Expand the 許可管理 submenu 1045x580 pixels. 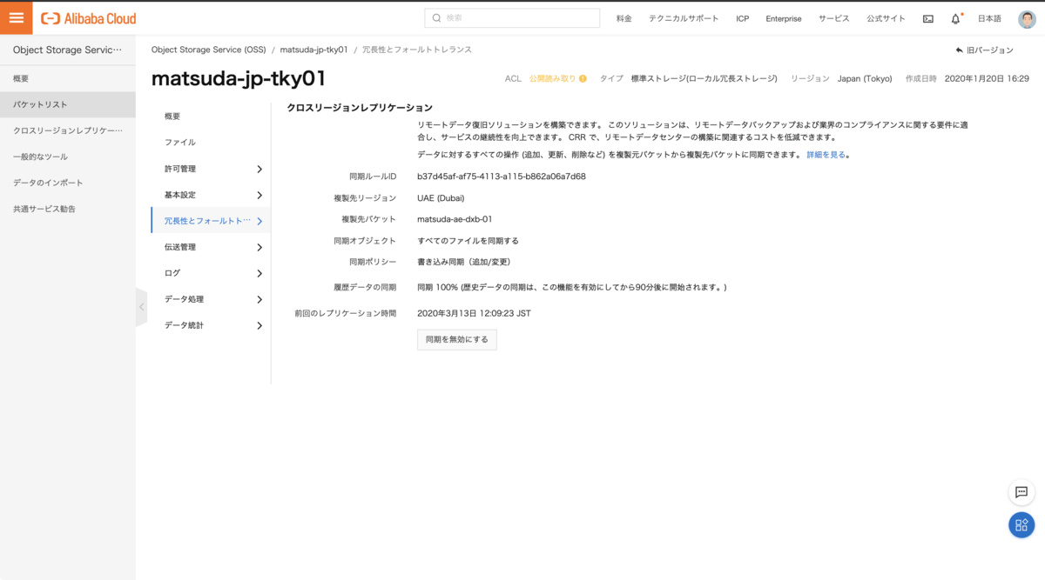pos(259,169)
